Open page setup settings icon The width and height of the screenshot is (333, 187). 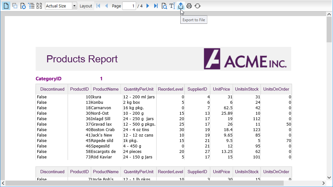point(23,6)
